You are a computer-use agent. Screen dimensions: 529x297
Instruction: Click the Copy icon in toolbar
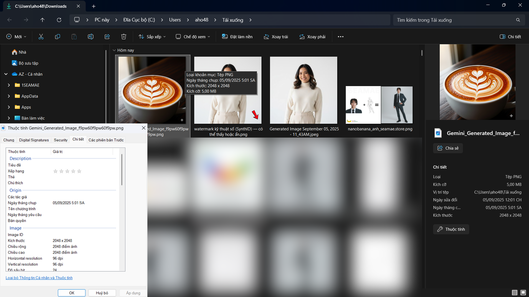(58, 37)
